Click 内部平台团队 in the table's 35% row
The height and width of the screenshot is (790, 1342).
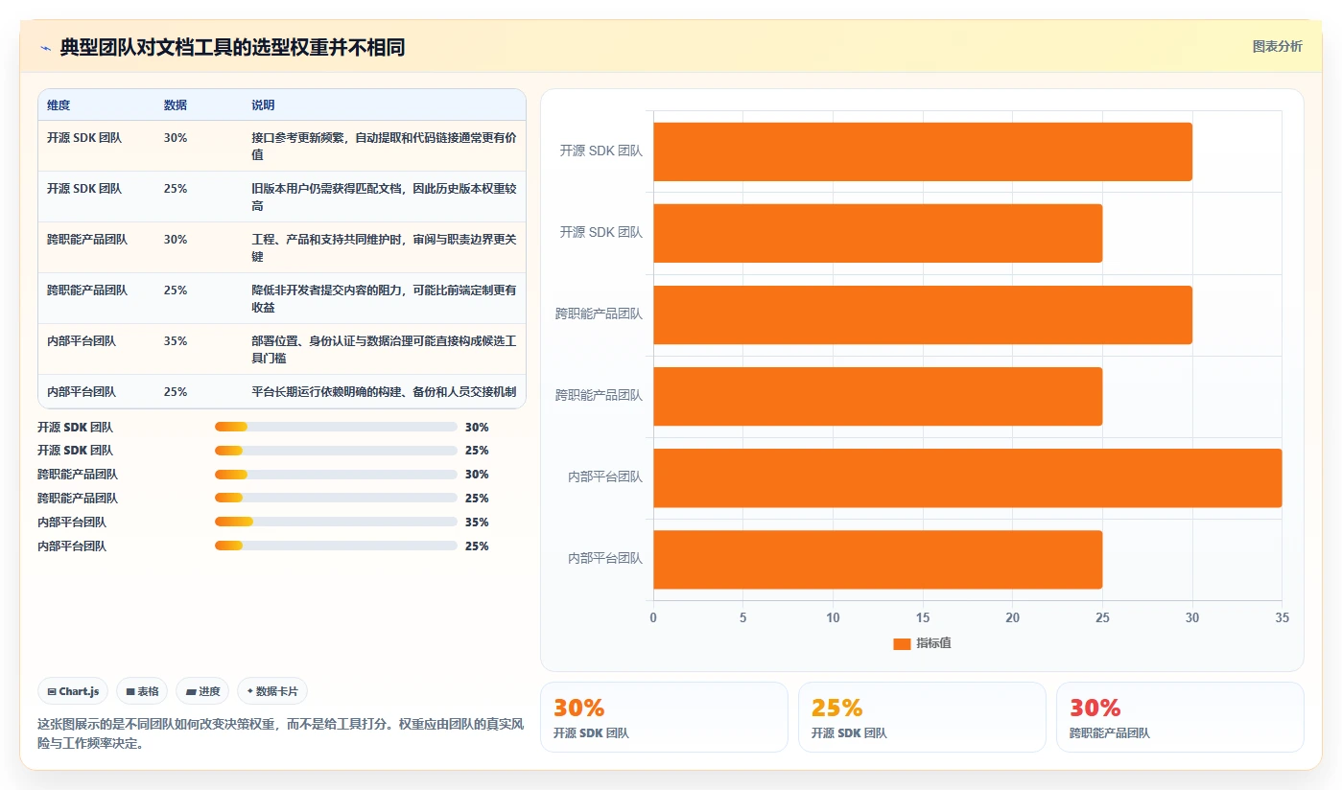point(82,340)
